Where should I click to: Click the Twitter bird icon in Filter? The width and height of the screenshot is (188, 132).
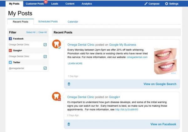pyautogui.click(x=10, y=62)
